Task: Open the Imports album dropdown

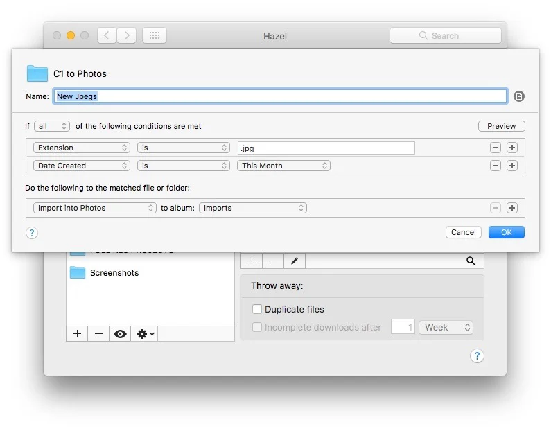Action: (x=253, y=208)
